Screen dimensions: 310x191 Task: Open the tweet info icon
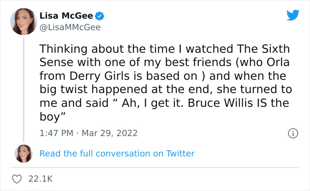(x=292, y=133)
